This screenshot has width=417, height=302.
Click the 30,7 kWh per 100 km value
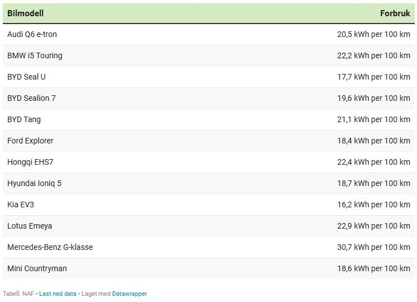click(373, 247)
